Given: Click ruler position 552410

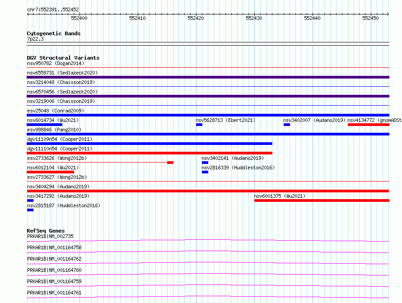Looking at the screenshot, I should (137, 18).
